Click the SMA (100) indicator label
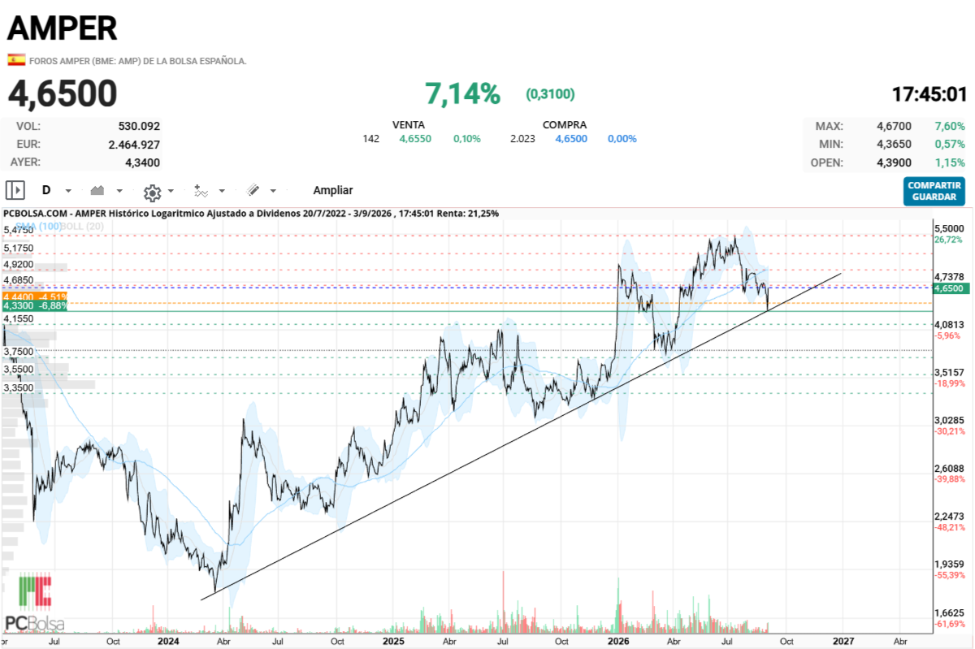The image size is (975, 649). (x=37, y=227)
